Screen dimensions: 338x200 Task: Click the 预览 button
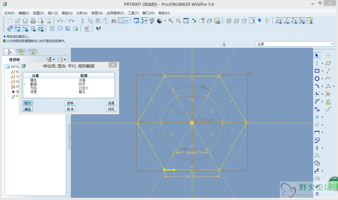111,109
